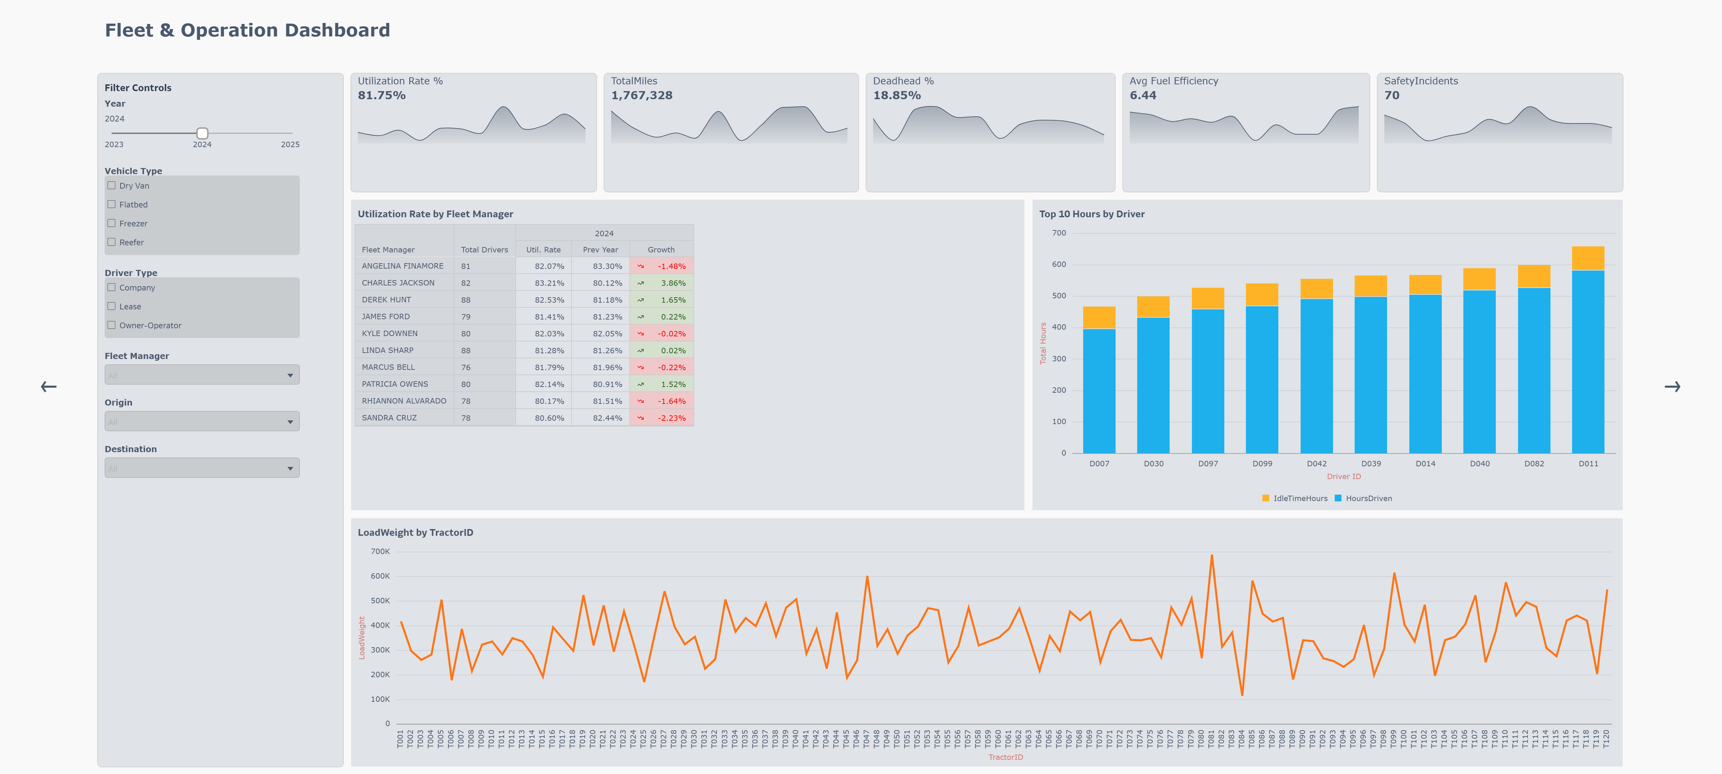Open the Deadhead % KPI card
This screenshot has width=1722, height=774.
click(x=990, y=132)
